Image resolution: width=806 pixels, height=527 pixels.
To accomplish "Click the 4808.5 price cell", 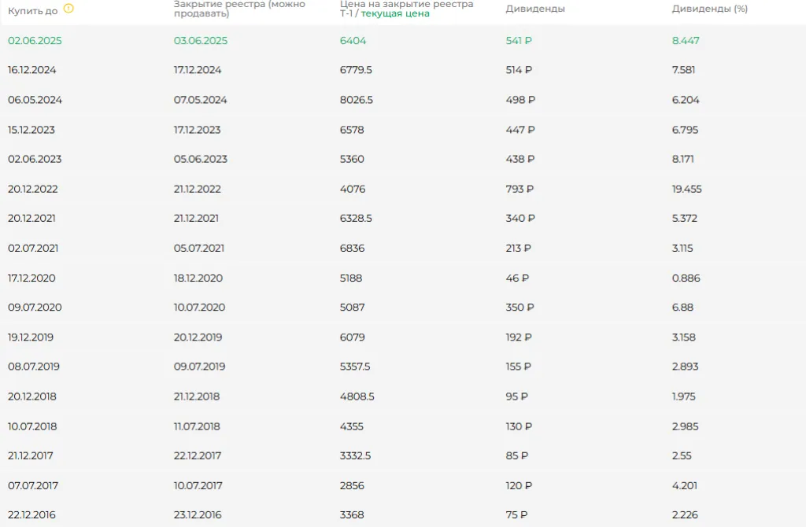I will pos(357,396).
